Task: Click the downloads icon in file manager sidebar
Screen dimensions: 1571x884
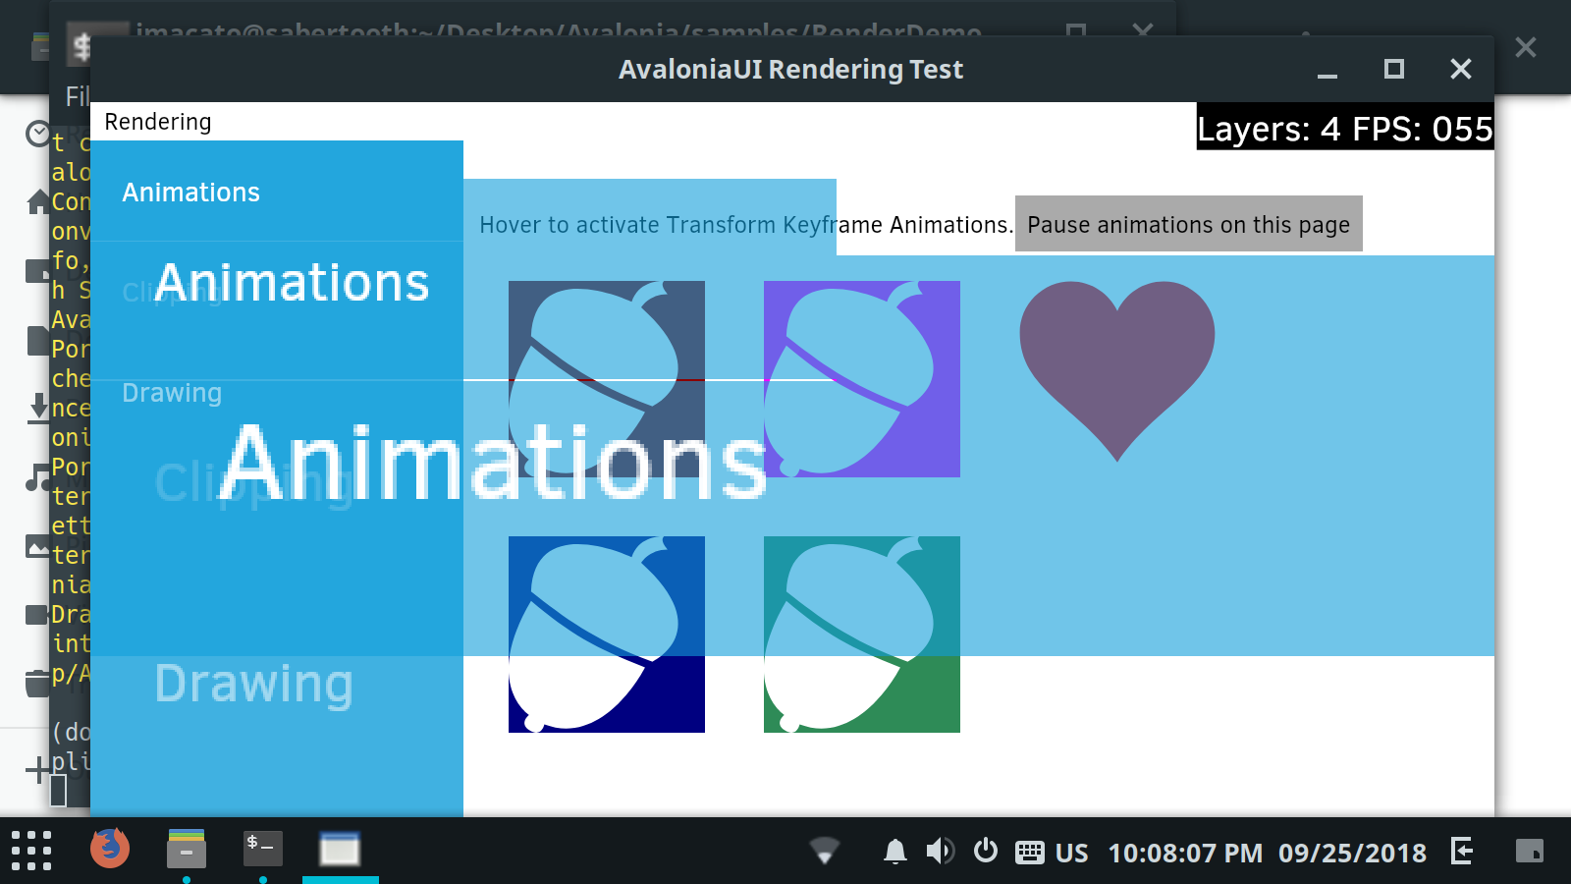Action: (x=38, y=408)
